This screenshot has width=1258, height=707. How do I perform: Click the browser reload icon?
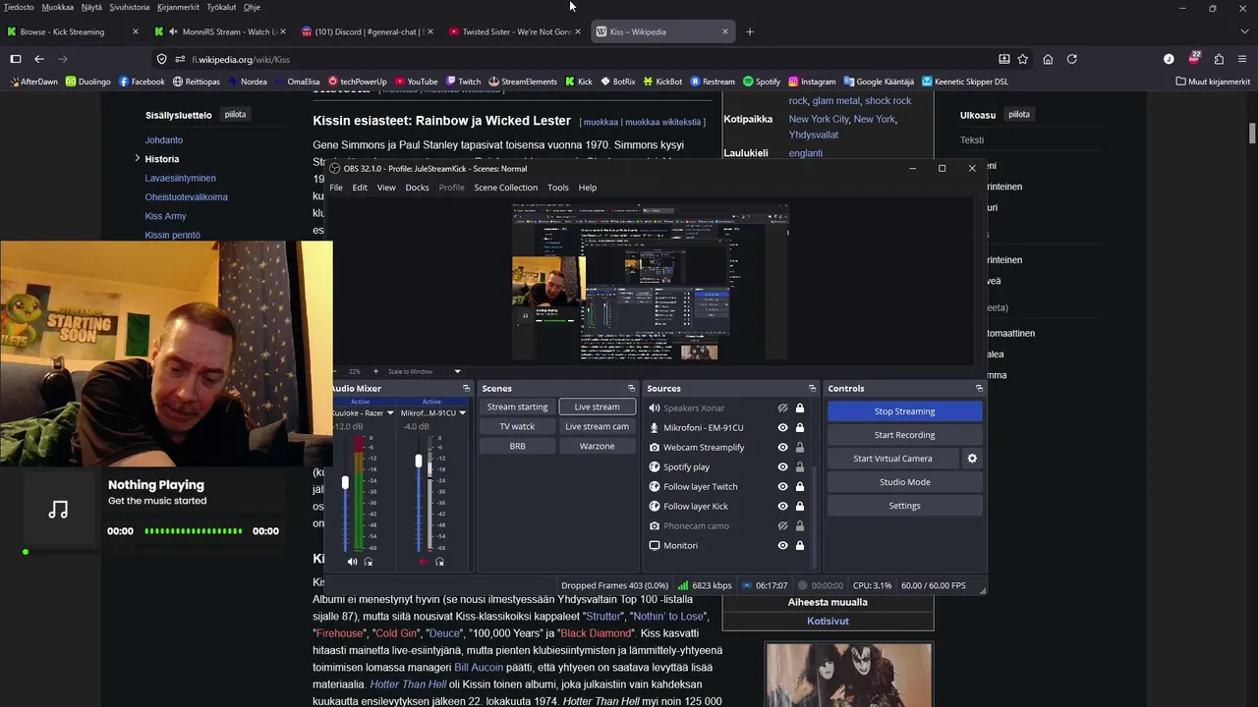click(x=1072, y=59)
